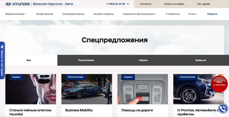
Task: Select the Трейд-ин filter tab
Action: coord(201,60)
